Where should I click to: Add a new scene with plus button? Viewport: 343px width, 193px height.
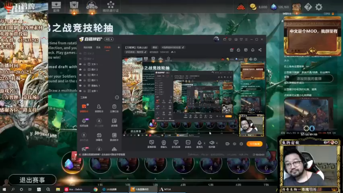[119, 47]
